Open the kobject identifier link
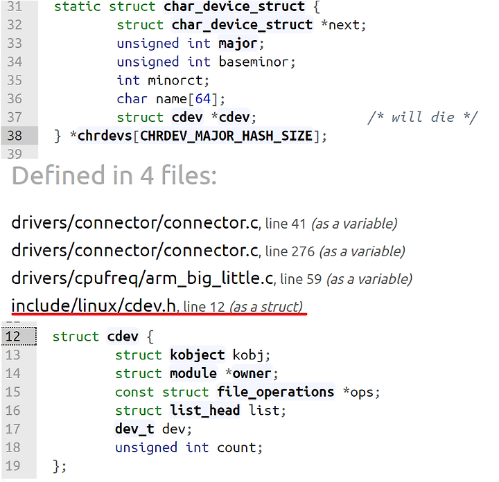 (198, 355)
